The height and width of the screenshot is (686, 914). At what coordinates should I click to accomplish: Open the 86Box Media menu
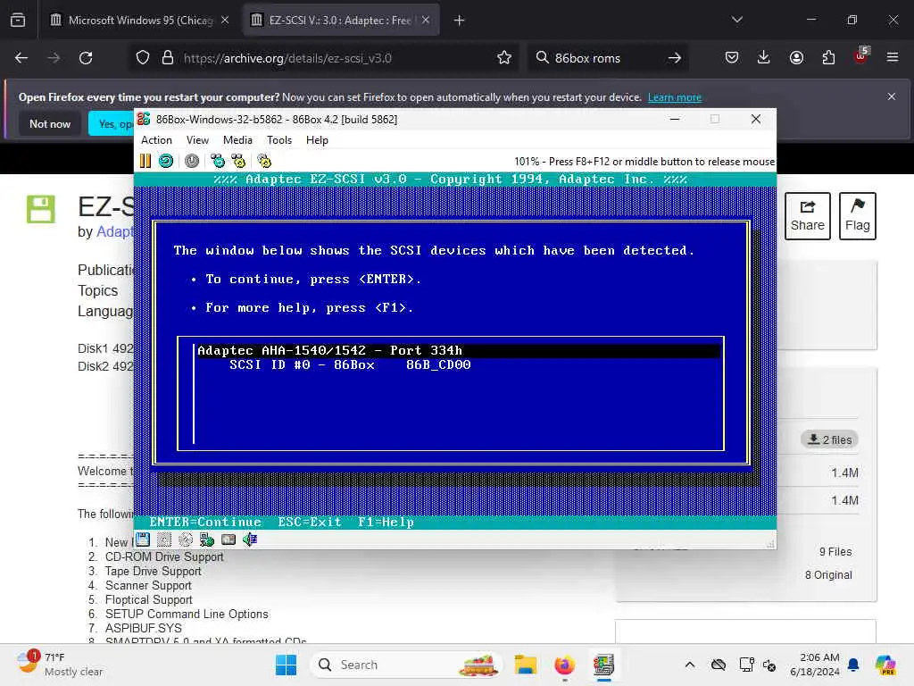tap(237, 140)
